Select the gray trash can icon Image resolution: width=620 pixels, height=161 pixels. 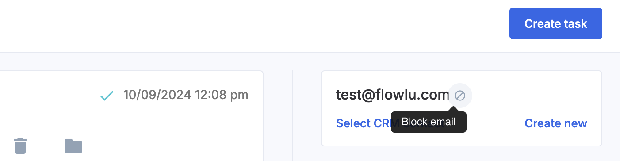[20, 146]
